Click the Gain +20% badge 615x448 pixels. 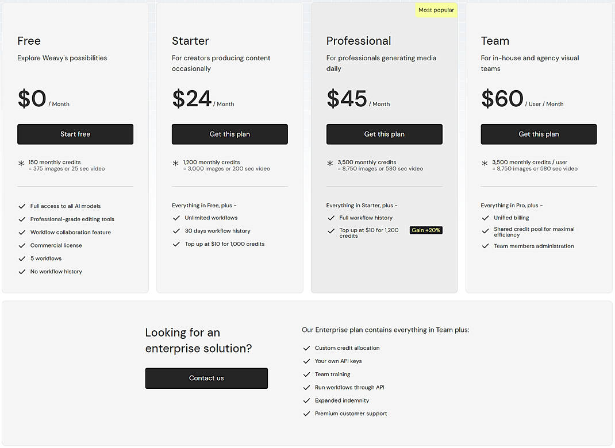[x=426, y=230]
